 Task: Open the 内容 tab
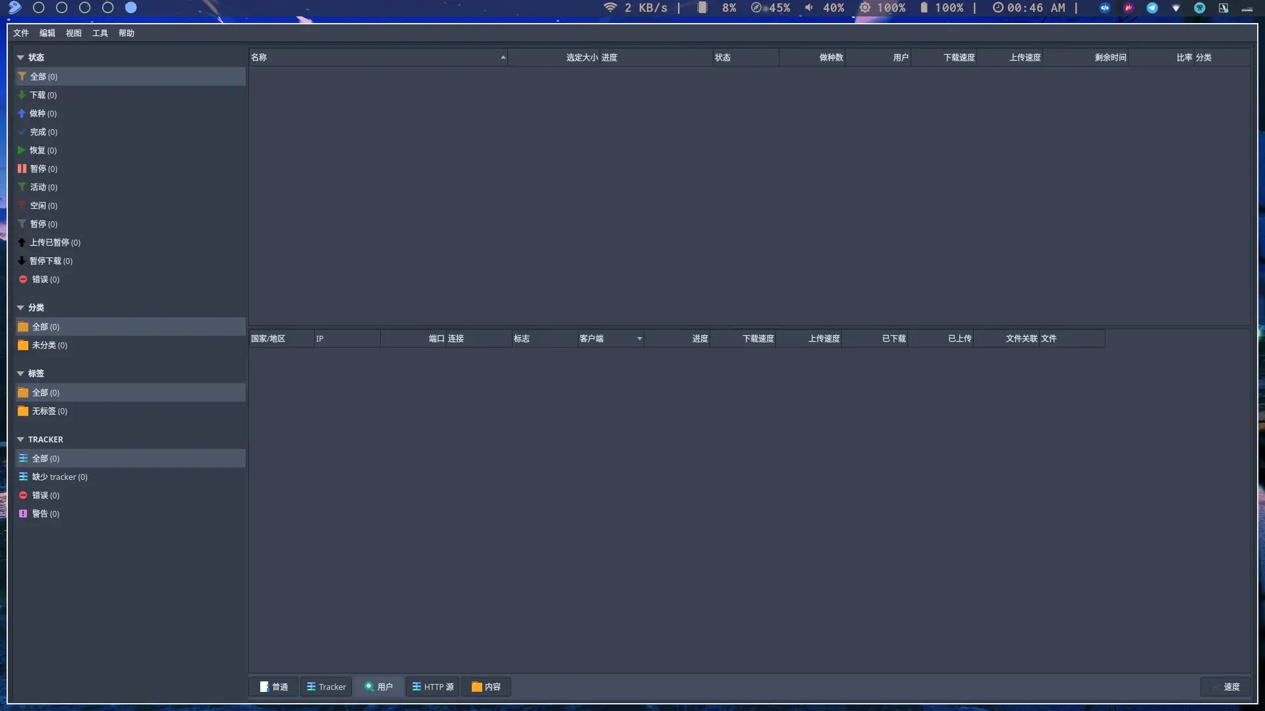point(486,687)
